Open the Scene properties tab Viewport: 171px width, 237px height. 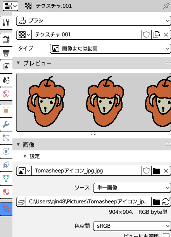pos(6,80)
